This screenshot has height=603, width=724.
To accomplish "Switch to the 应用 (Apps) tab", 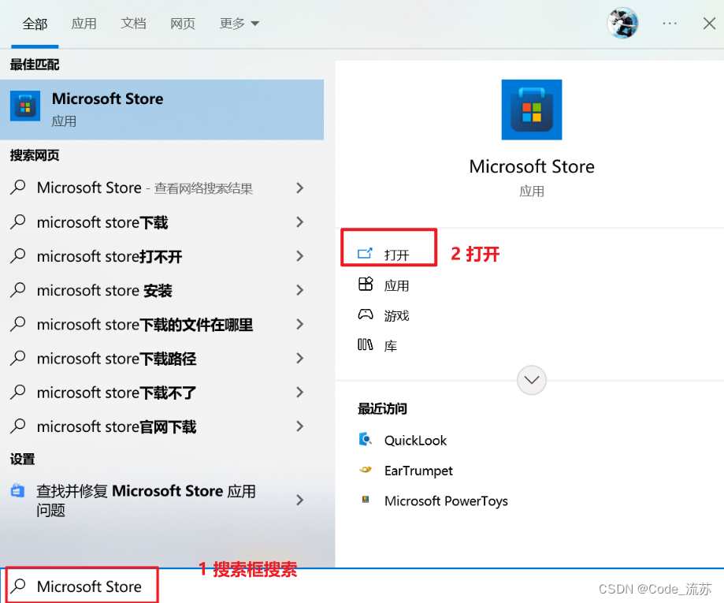I will 84,23.
